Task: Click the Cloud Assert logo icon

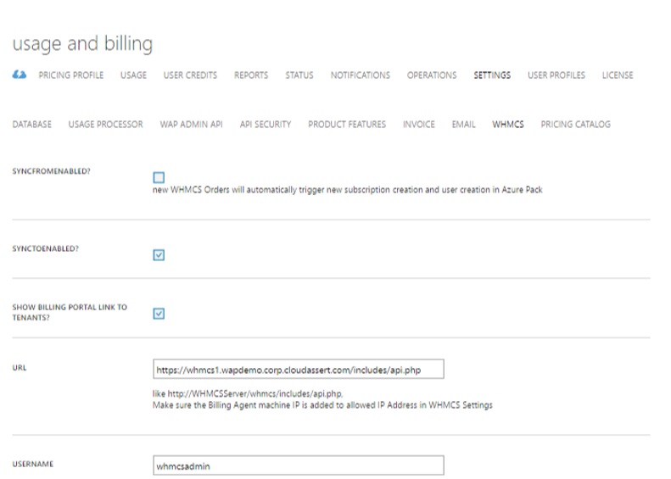Action: point(20,75)
